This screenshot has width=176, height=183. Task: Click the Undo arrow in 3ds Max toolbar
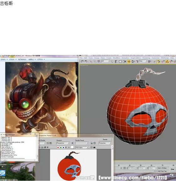82,62
